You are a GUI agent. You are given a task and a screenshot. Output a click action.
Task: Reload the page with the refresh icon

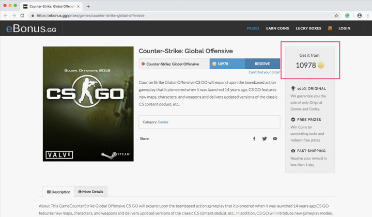coord(22,16)
